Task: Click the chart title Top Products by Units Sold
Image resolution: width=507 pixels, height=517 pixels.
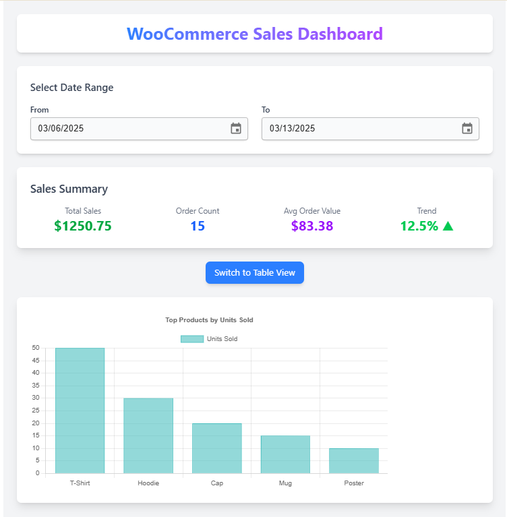Action: (x=209, y=320)
